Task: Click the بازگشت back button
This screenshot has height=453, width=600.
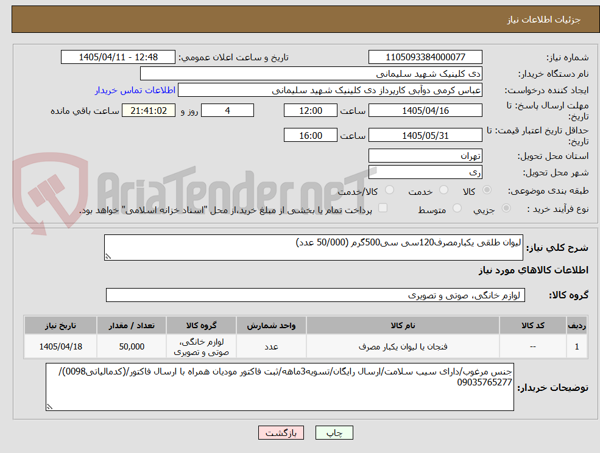Action: (x=281, y=433)
